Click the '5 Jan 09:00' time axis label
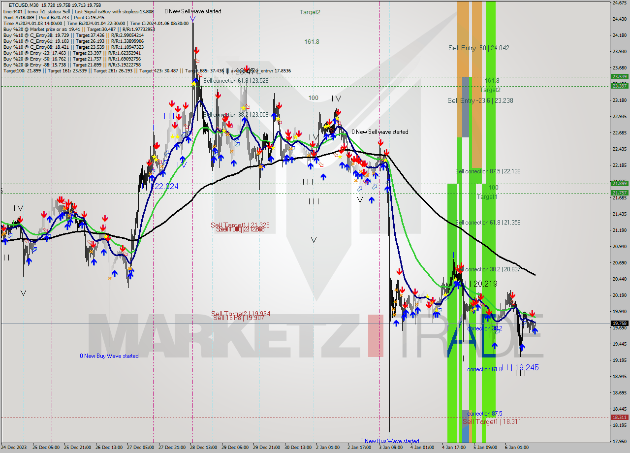Viewport: 630px width, 453px height. click(x=485, y=448)
